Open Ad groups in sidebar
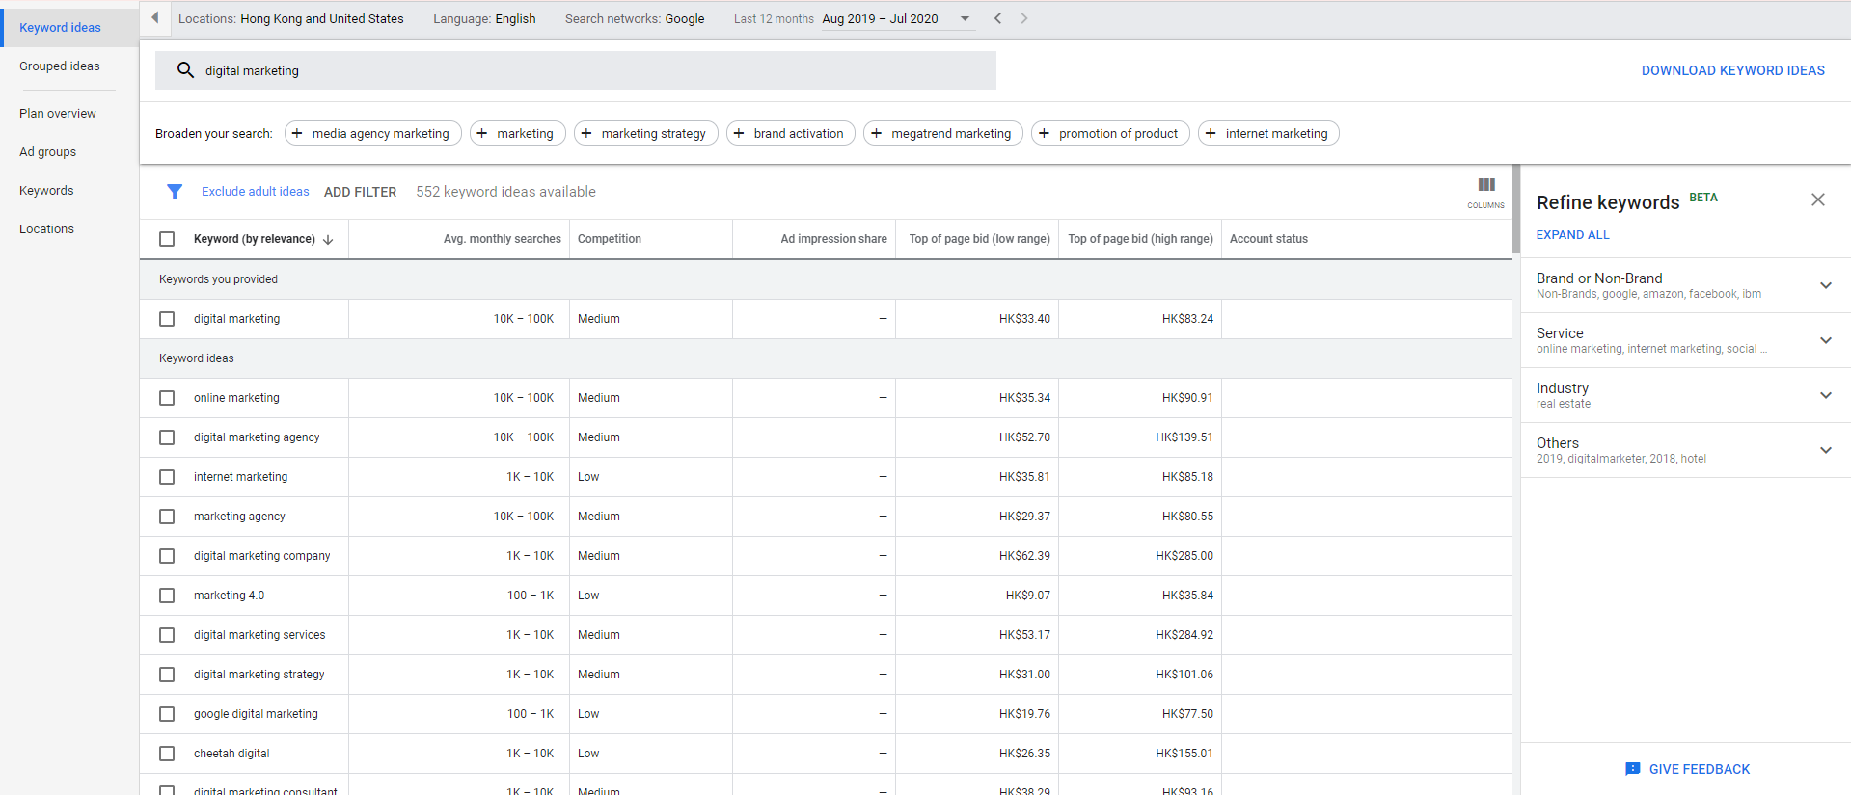Screen dimensions: 1851x795 pos(48,152)
